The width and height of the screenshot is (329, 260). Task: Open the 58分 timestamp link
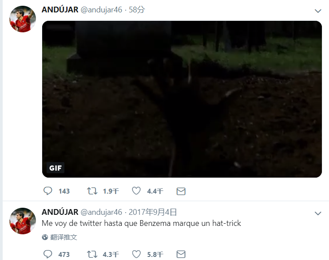[x=137, y=10]
